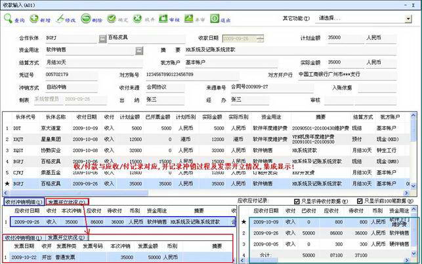Click 应收应付记录 grid scroll-right arrow
This screenshot has width=422, height=264.
407,260
